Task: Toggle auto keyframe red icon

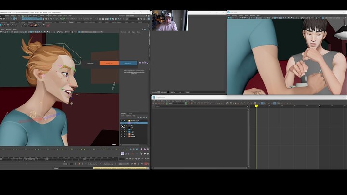Action: 146,164
